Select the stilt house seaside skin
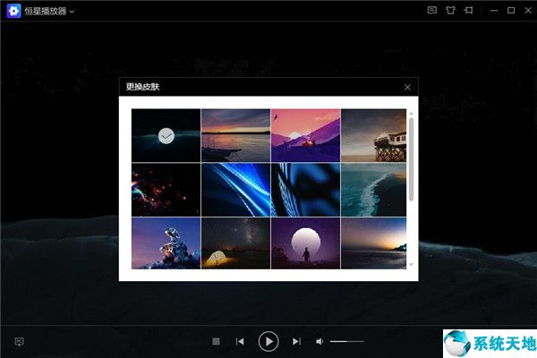This screenshot has width=537, height=358. [373, 135]
